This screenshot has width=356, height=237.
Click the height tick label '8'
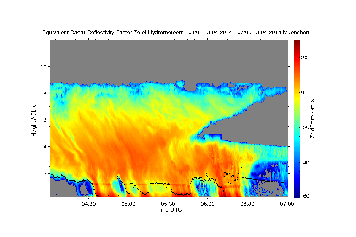pos(45,93)
